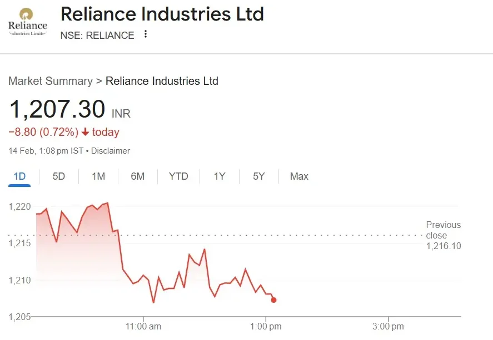This screenshot has height=340, width=493.
Task: Open the 1Y chart range
Action: [x=220, y=176]
